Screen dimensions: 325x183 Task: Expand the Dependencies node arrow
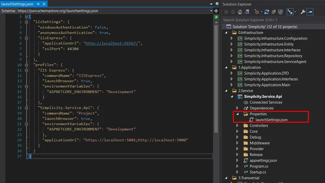coord(237,108)
